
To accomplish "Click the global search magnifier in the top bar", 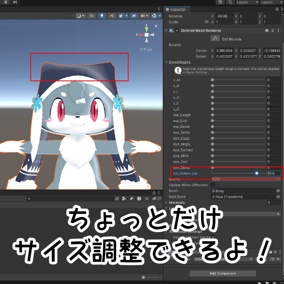I will [x=230, y=2].
